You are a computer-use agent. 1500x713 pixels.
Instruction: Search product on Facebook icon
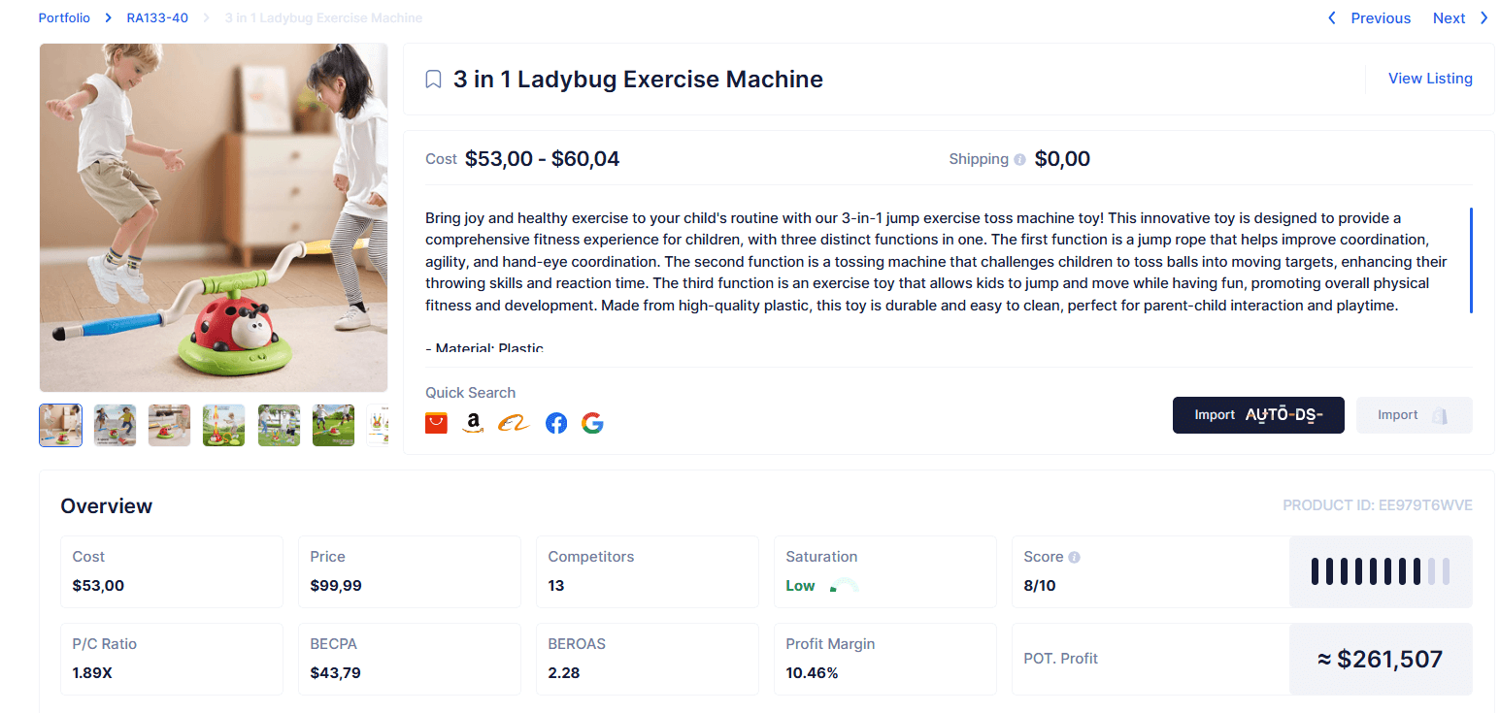coord(556,423)
